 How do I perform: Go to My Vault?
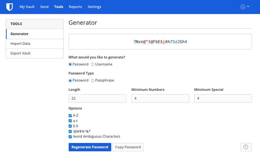click(x=27, y=7)
